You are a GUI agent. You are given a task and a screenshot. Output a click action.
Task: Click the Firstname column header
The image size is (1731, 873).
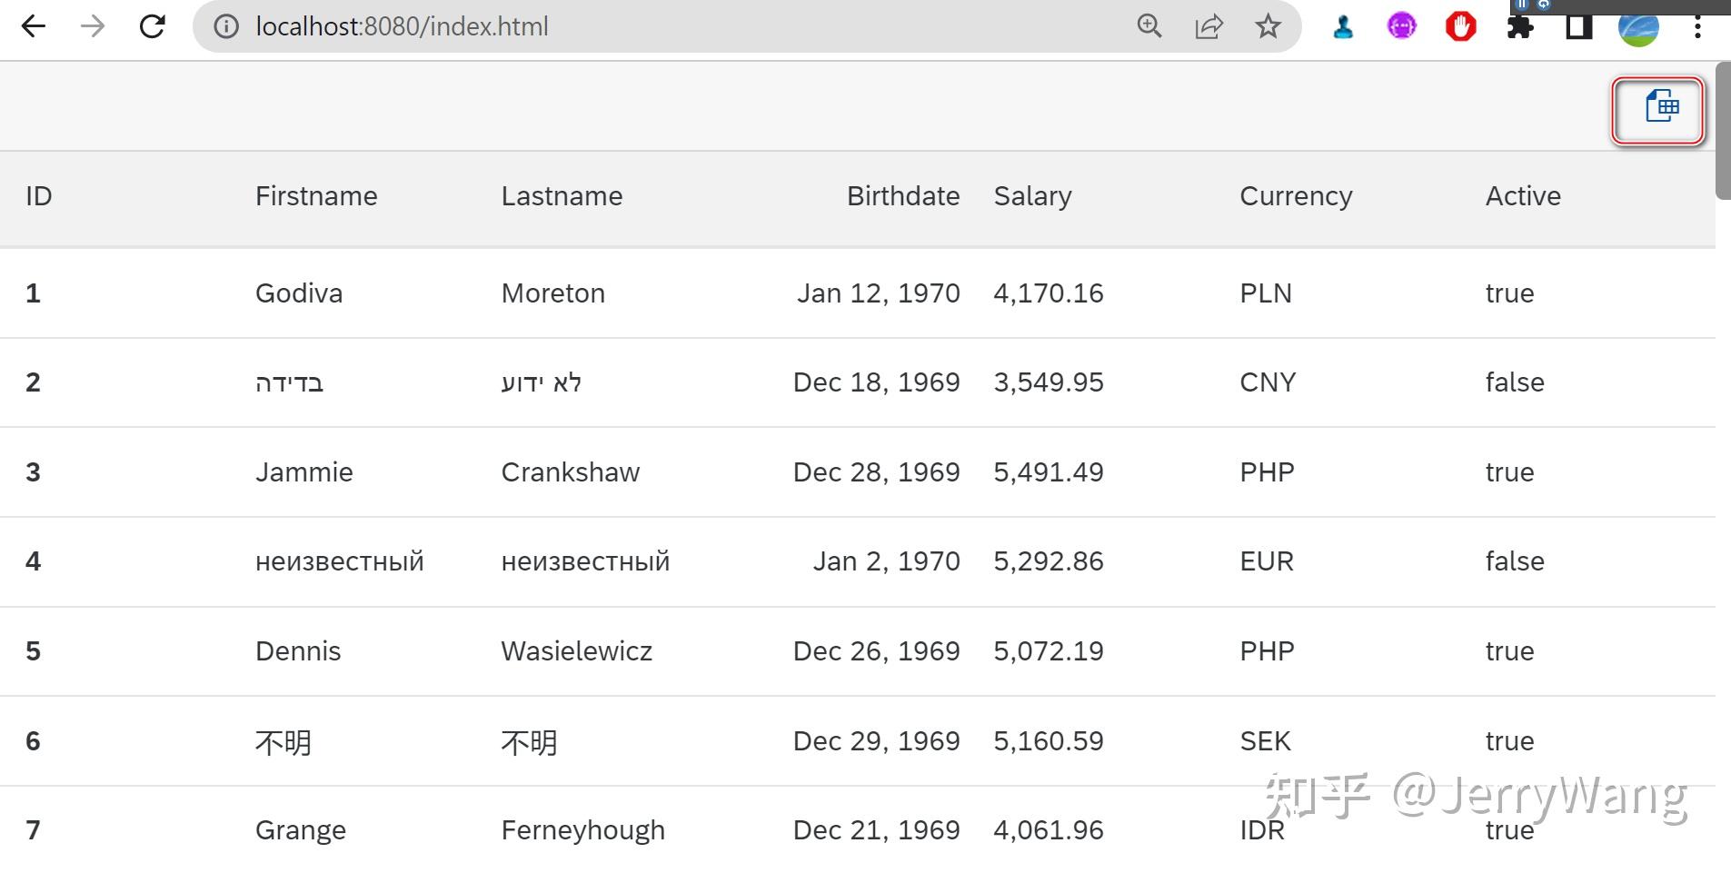pyautogui.click(x=316, y=196)
